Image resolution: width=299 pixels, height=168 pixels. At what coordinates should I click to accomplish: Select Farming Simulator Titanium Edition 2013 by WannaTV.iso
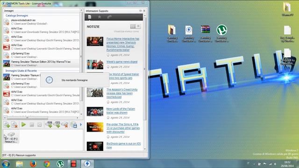tap(41, 63)
